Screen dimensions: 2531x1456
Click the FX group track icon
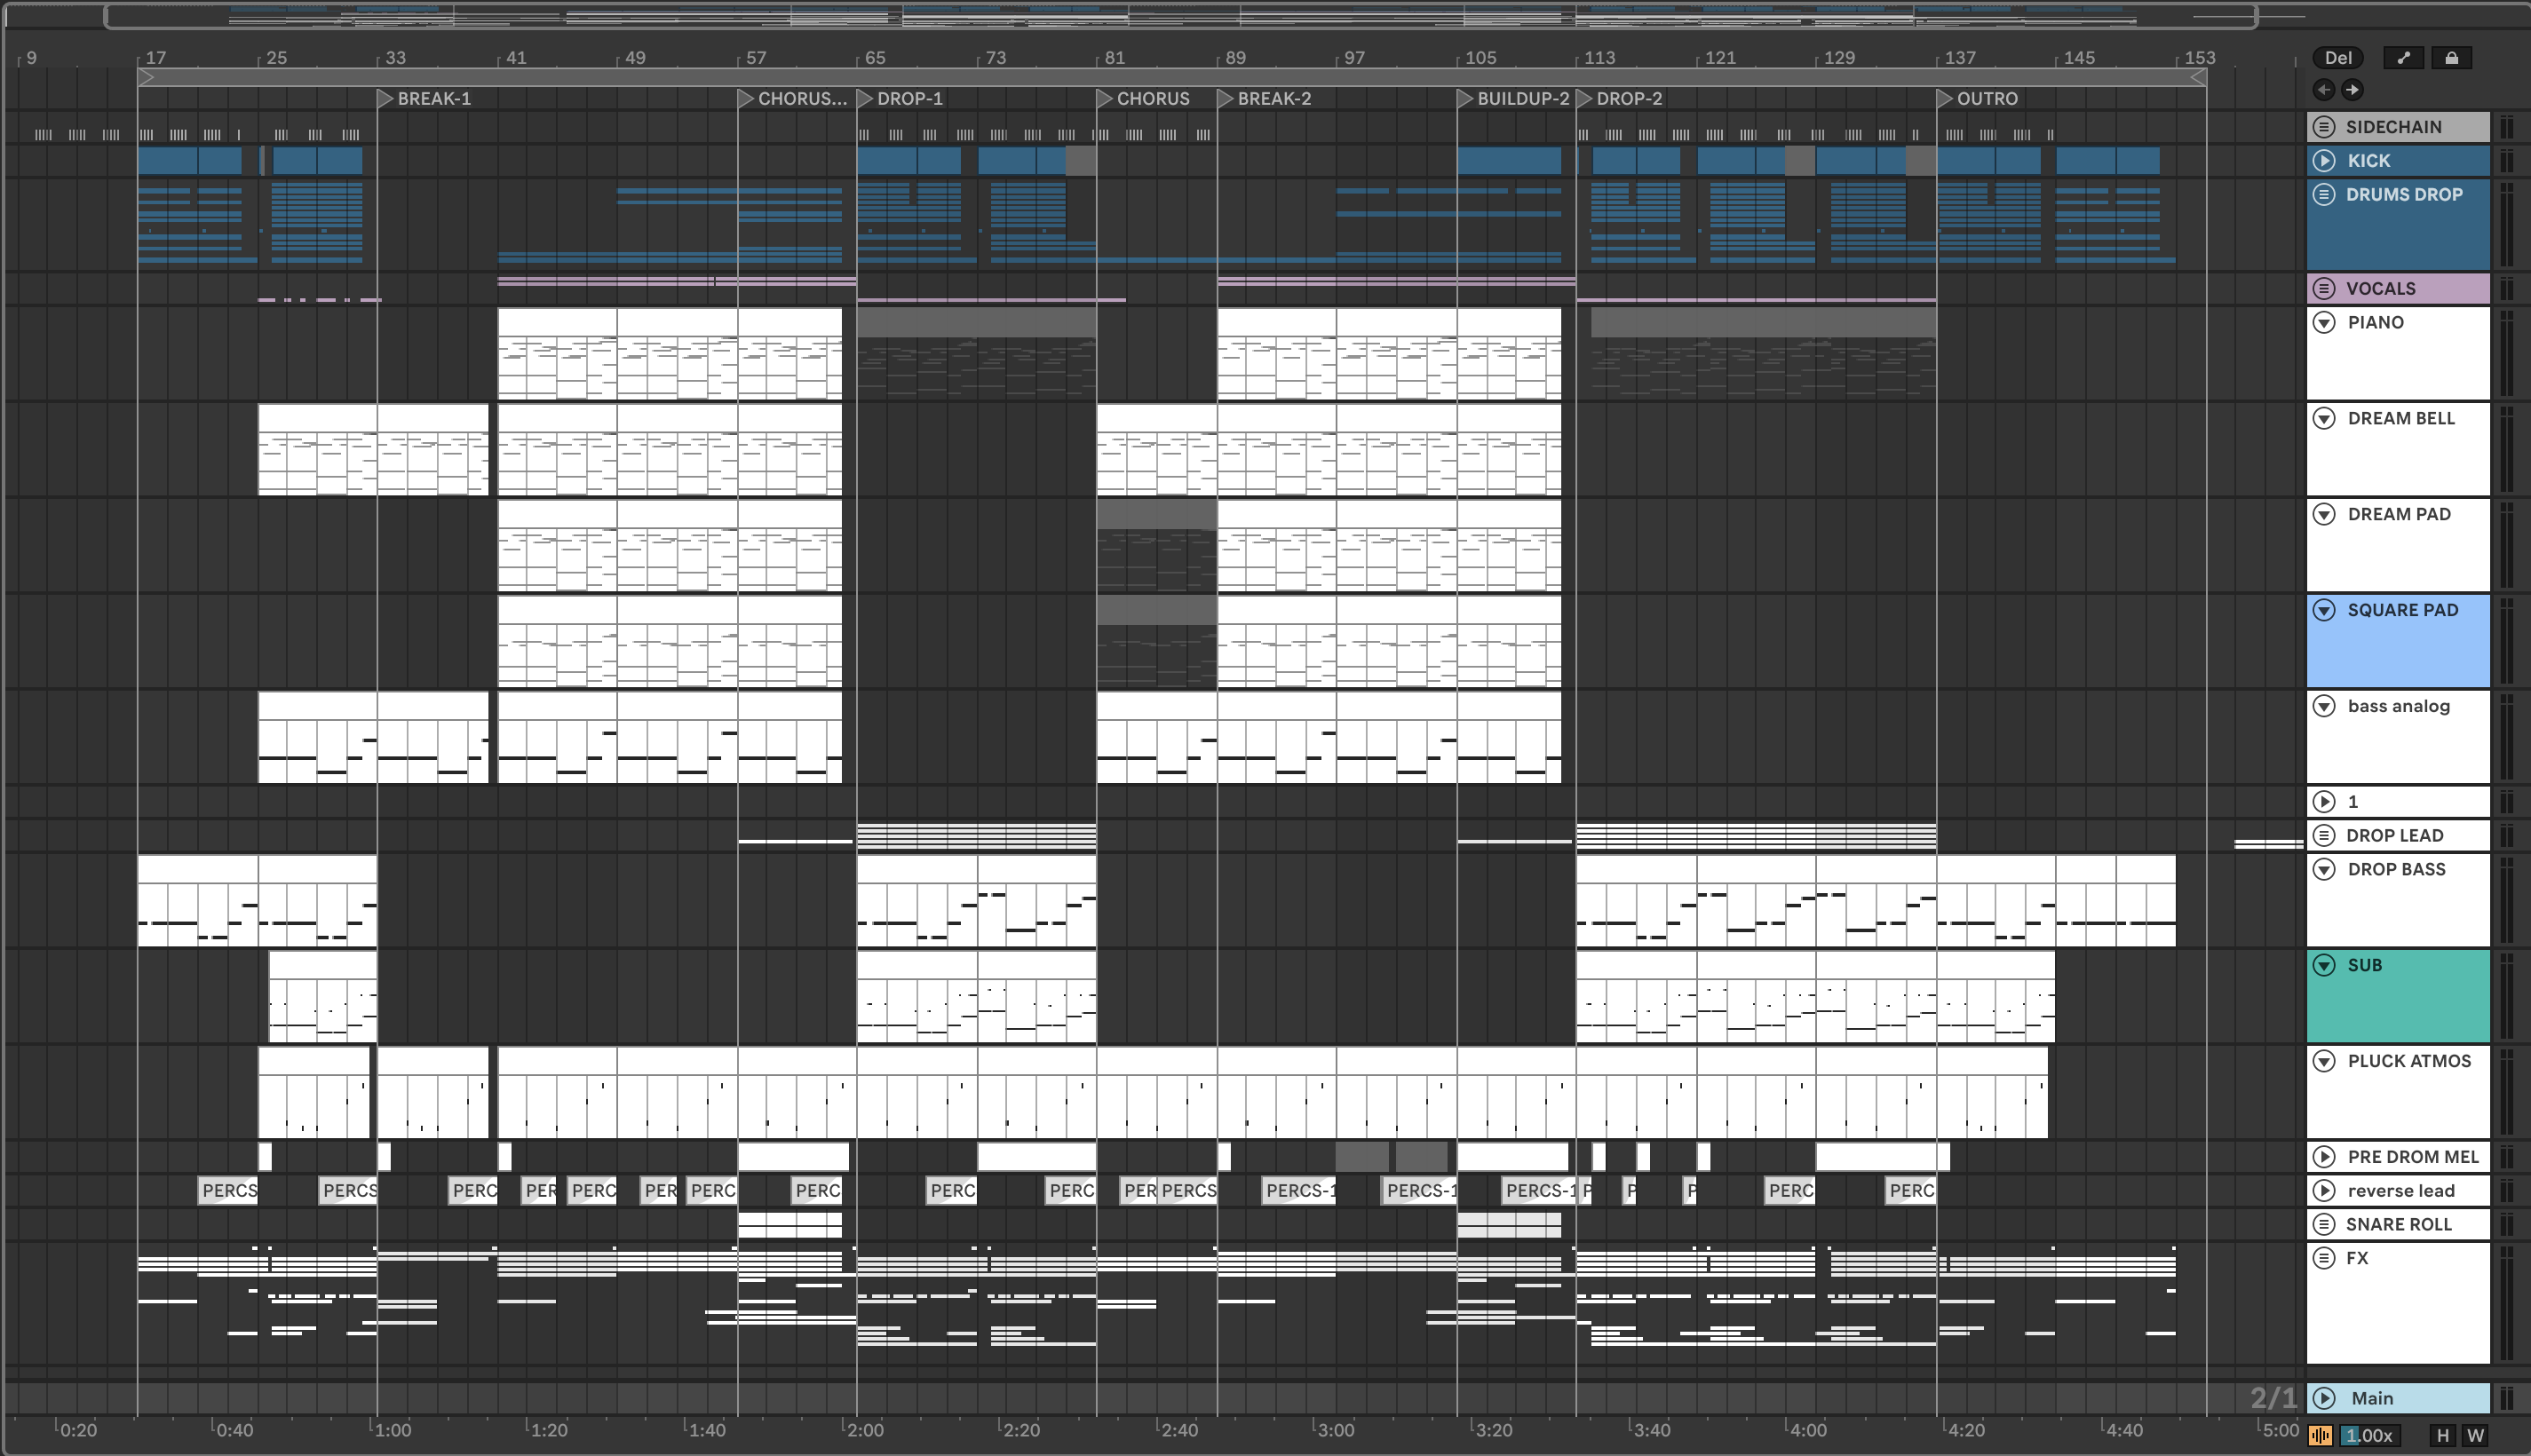coord(2324,1259)
